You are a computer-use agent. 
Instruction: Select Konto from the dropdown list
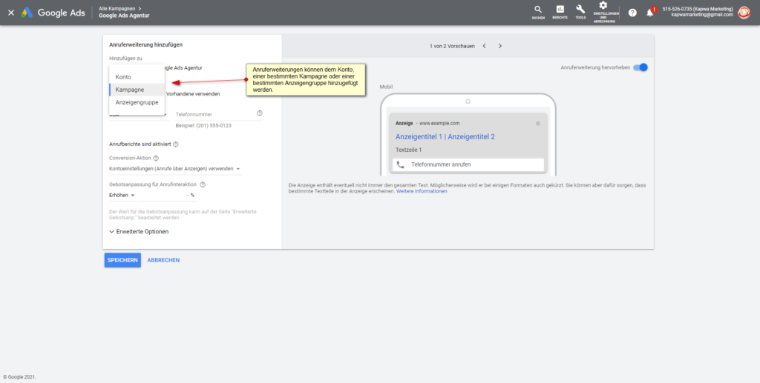click(123, 77)
